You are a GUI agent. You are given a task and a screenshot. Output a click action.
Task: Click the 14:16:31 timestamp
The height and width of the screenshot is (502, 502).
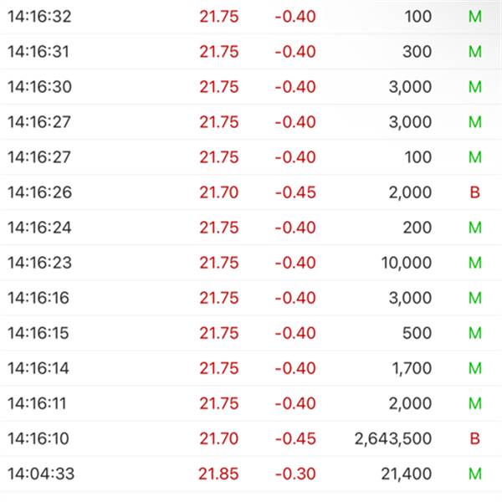[x=40, y=52]
